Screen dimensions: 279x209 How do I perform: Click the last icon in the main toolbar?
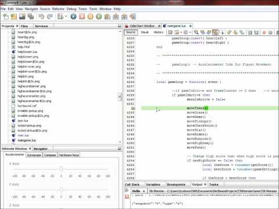(x=133, y=17)
